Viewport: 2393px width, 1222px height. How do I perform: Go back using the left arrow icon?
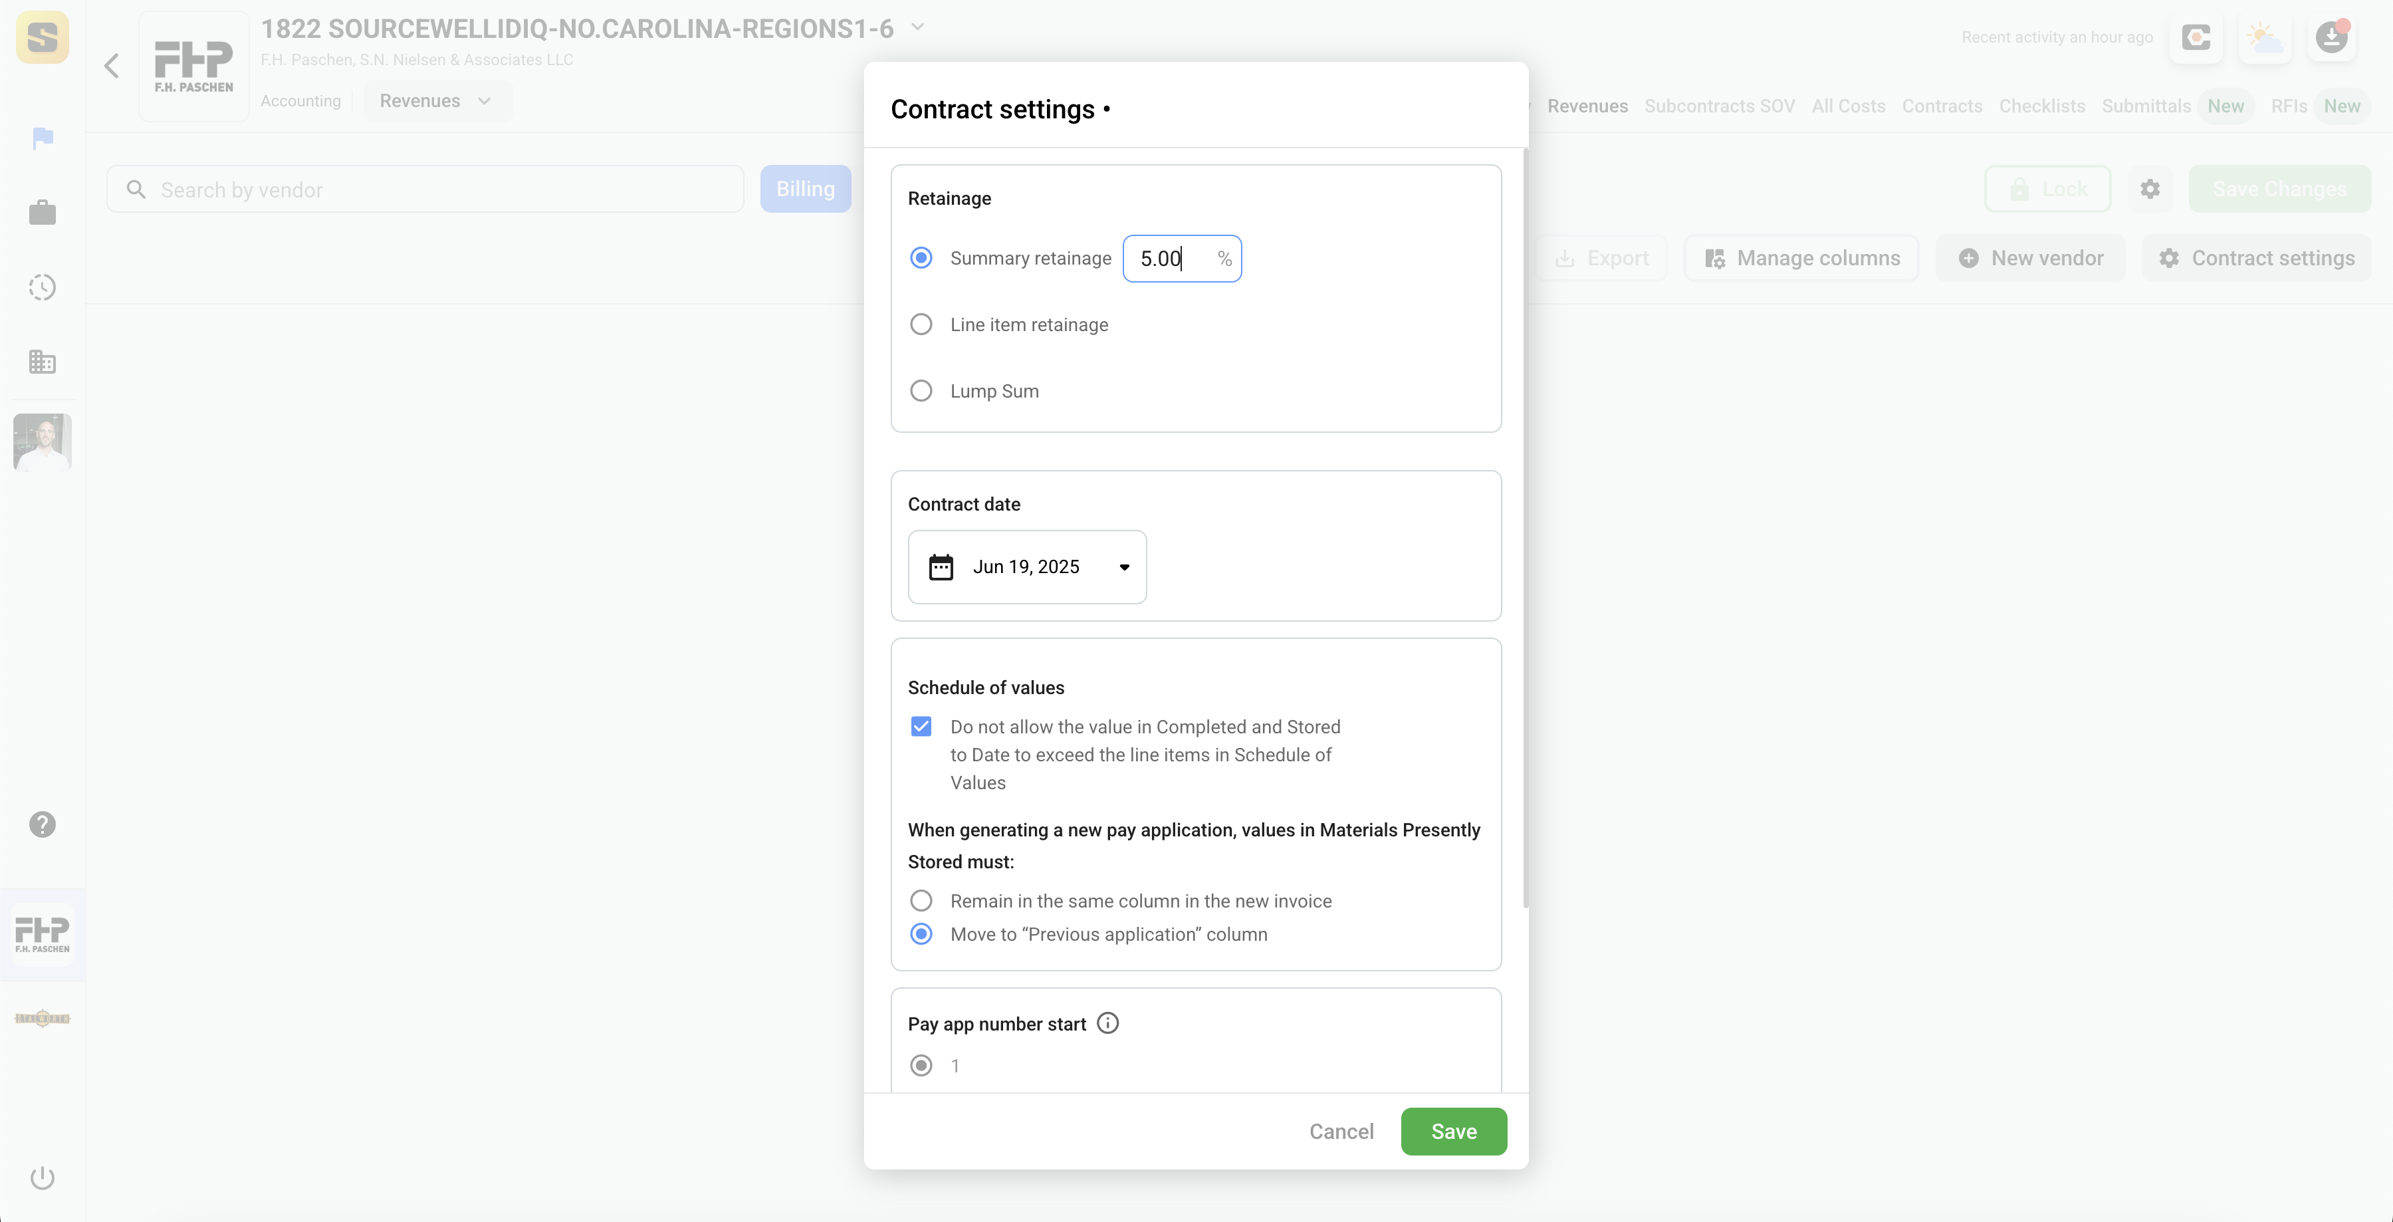[112, 66]
